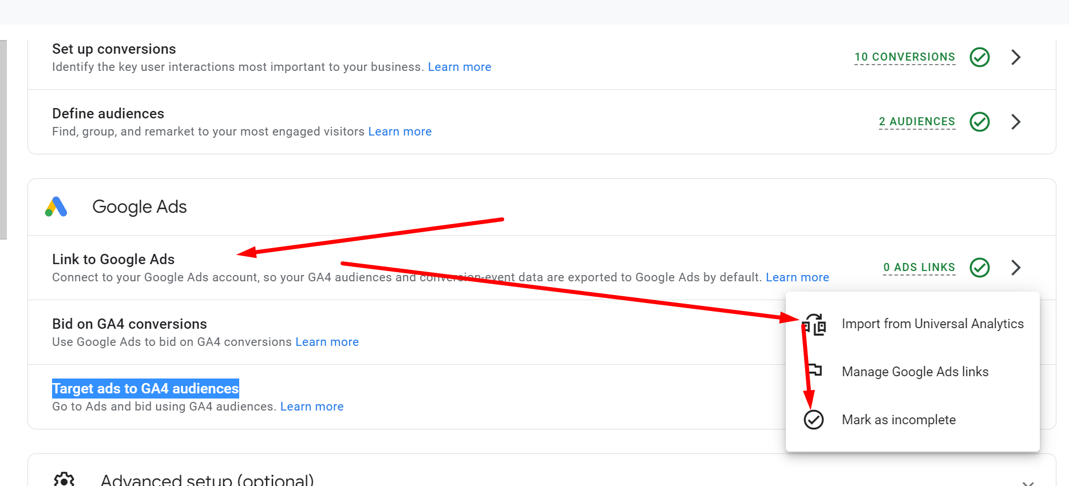The width and height of the screenshot is (1069, 486).
Task: Toggle the Define audiences completed checkmark
Action: click(980, 122)
